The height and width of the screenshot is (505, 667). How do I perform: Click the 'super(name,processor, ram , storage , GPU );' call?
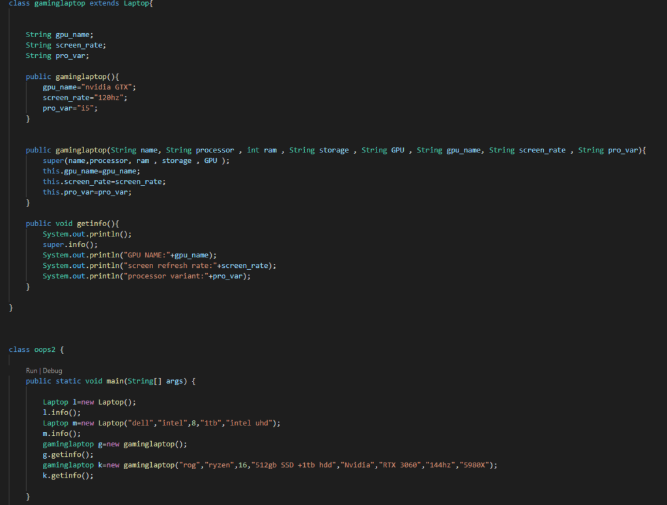tap(135, 161)
